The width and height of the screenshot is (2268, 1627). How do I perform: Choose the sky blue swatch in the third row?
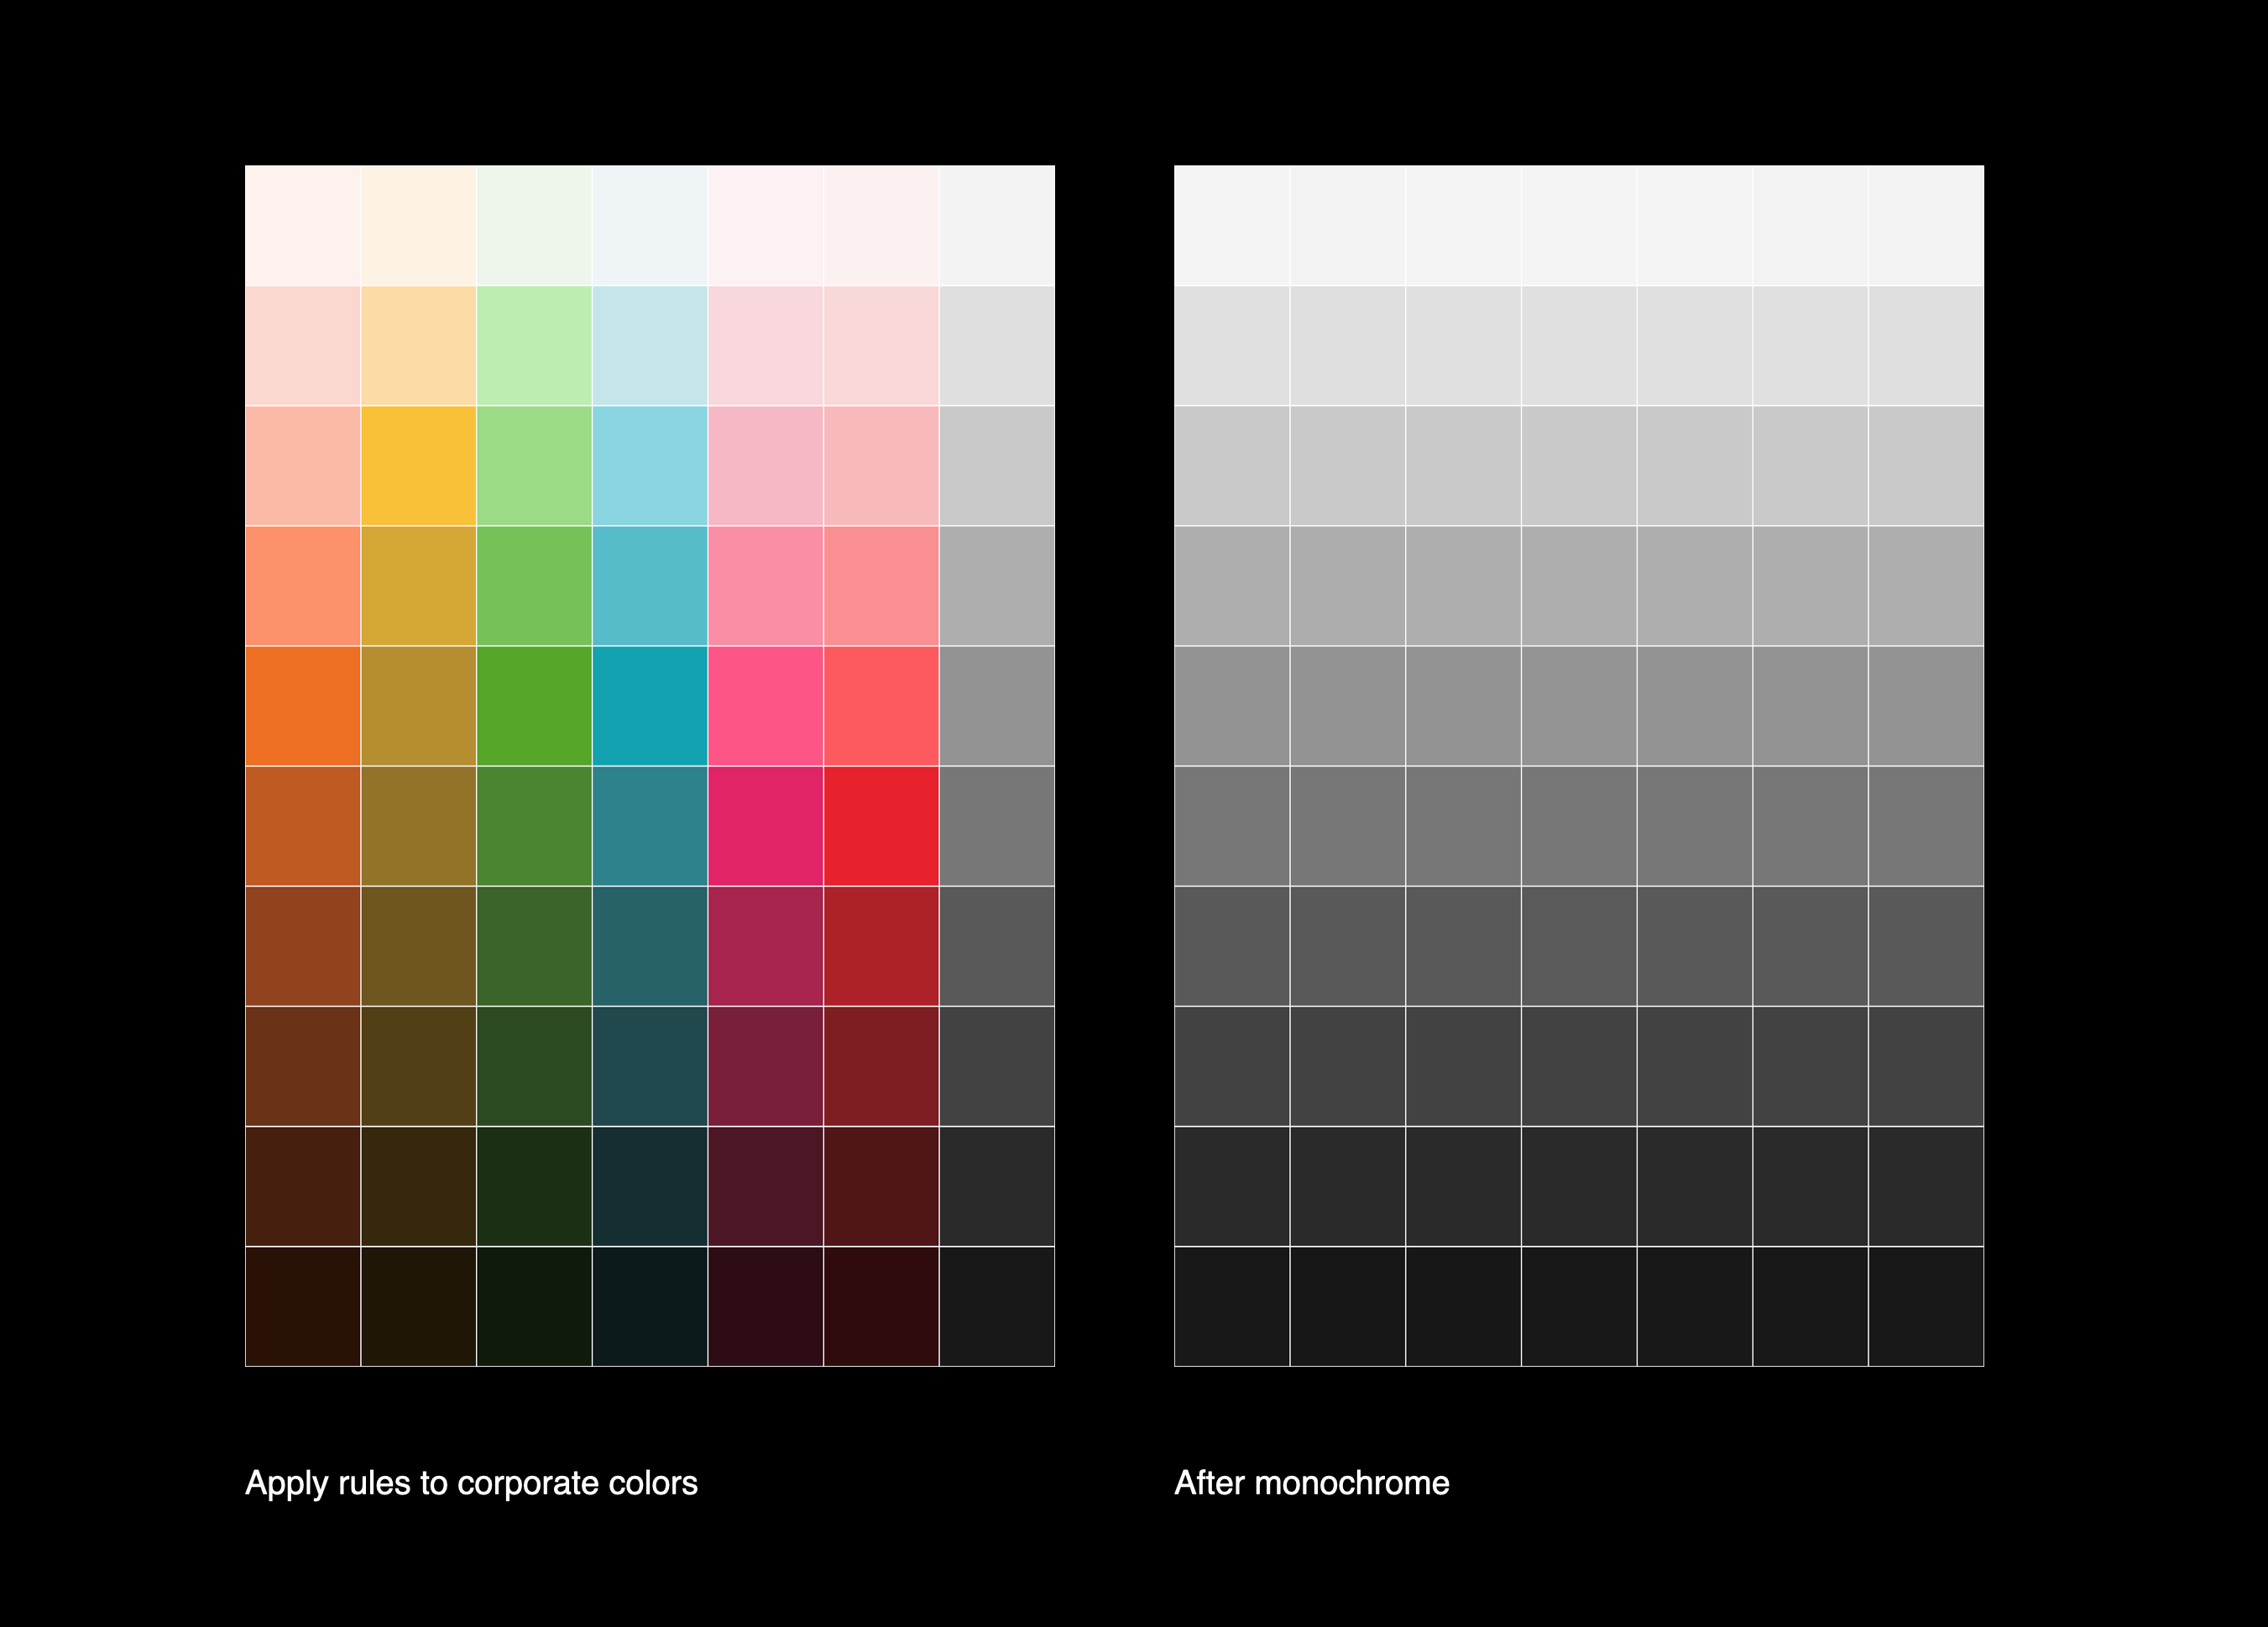click(x=650, y=466)
